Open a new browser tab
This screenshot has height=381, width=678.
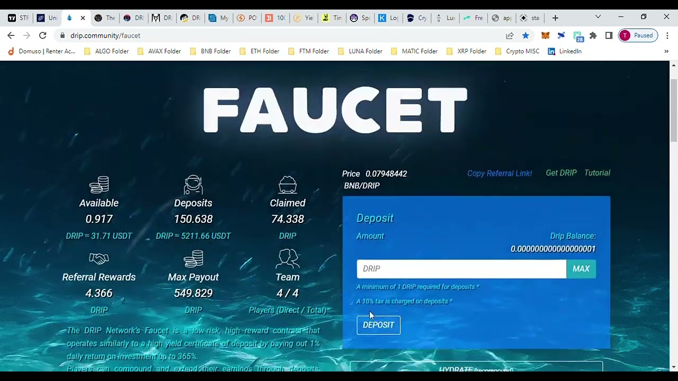pos(555,18)
